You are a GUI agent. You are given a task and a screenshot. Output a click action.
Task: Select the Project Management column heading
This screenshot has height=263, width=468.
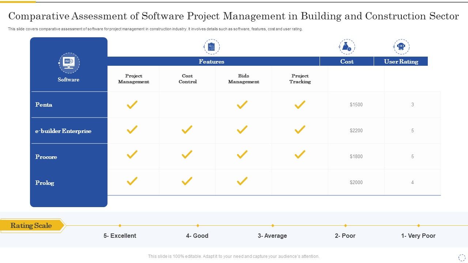(x=133, y=79)
